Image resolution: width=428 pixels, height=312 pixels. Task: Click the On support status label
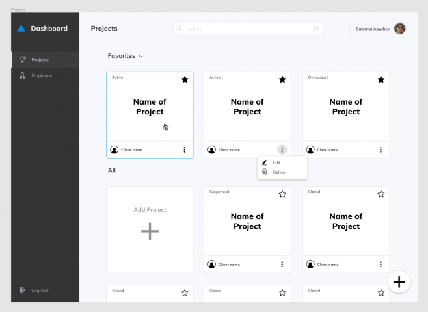pyautogui.click(x=318, y=77)
